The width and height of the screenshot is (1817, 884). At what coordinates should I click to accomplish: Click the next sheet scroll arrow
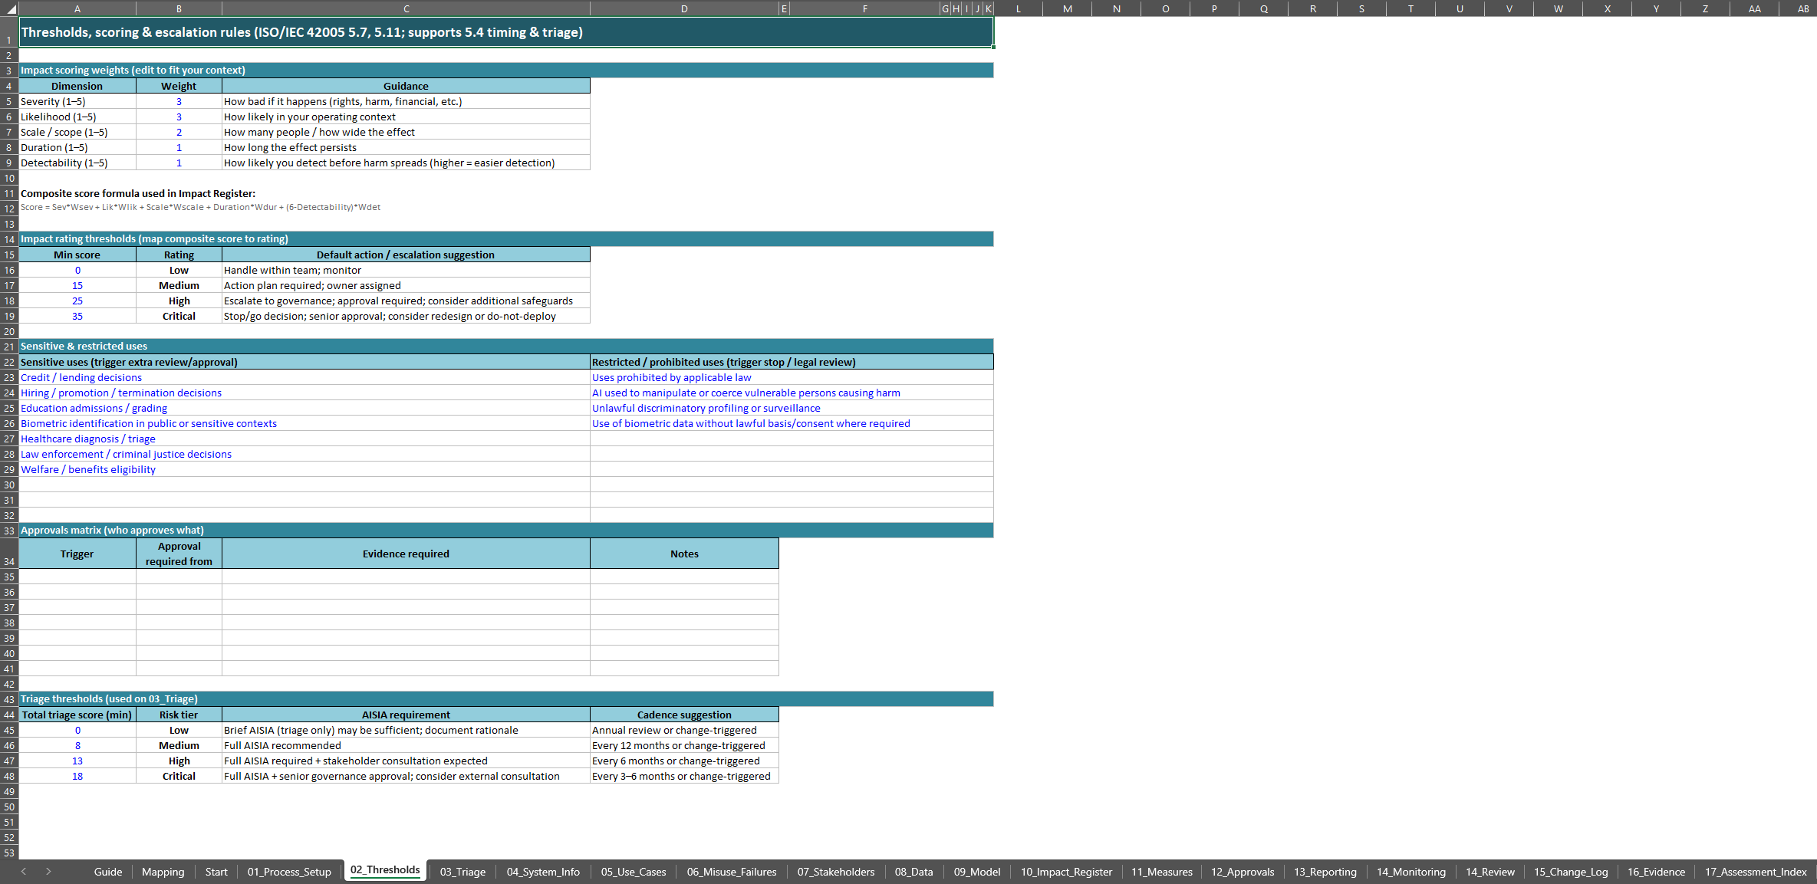click(x=48, y=872)
